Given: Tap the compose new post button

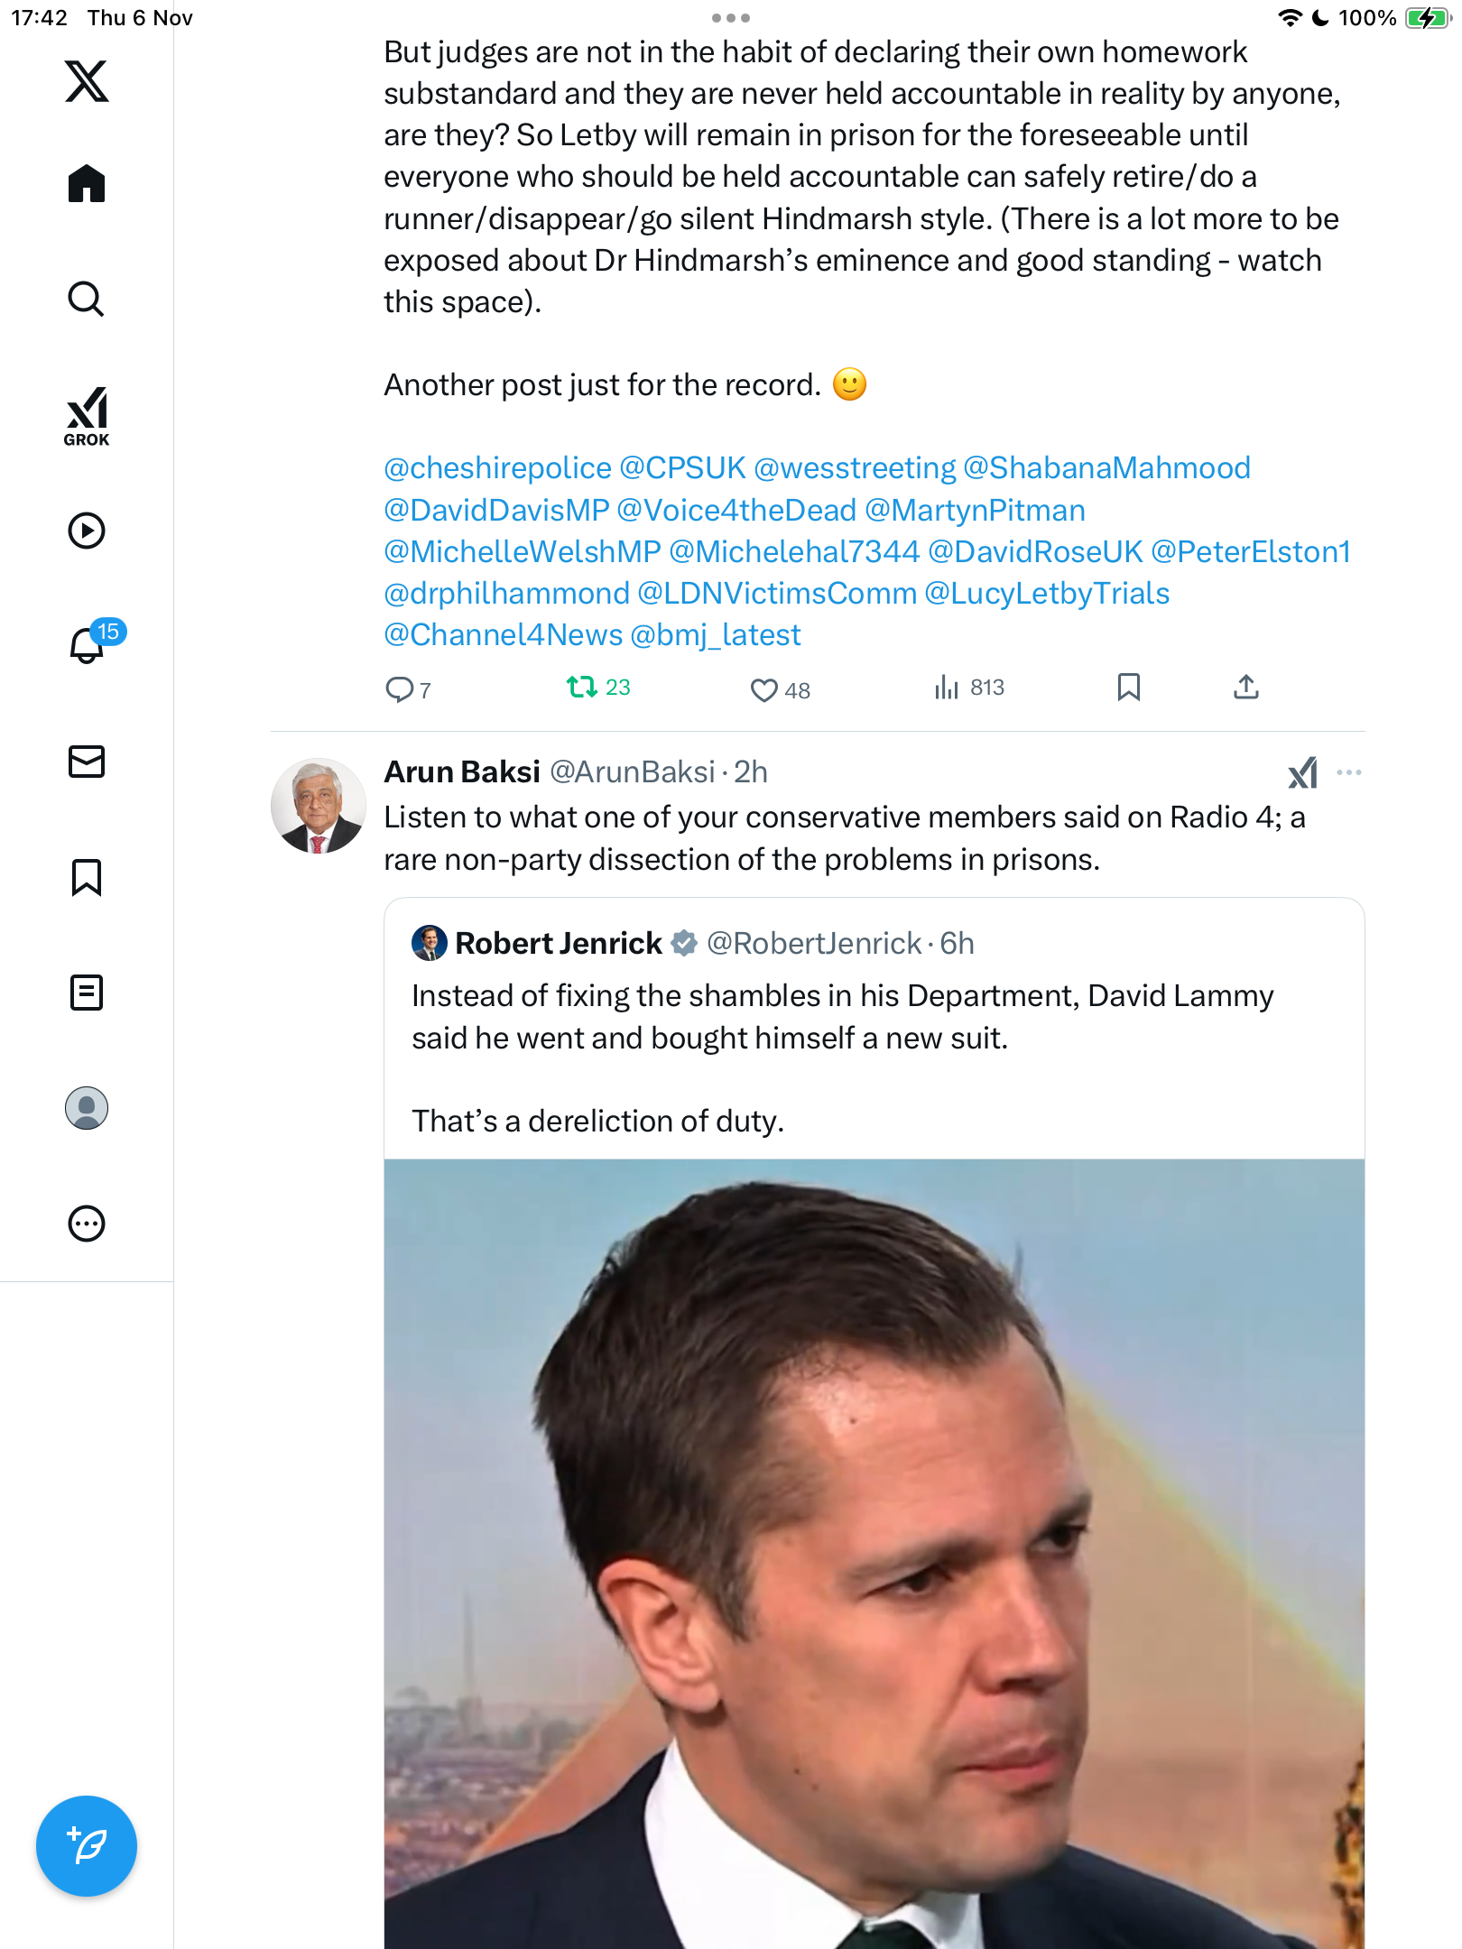Looking at the screenshot, I should point(87,1846).
